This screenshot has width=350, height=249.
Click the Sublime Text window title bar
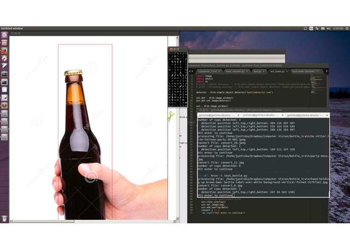pyautogui.click(x=258, y=66)
